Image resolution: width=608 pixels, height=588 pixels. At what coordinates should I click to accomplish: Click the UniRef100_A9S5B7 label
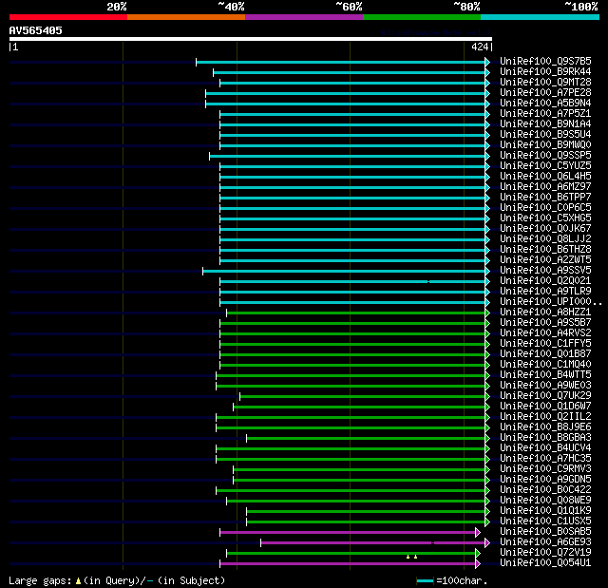545,323
